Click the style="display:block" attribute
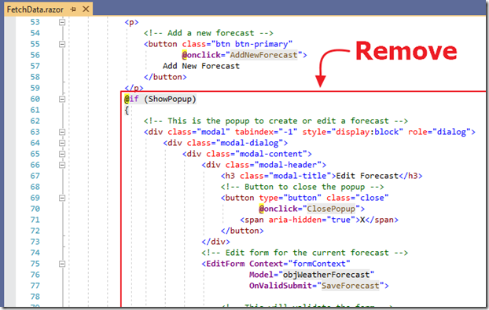 [x=352, y=132]
